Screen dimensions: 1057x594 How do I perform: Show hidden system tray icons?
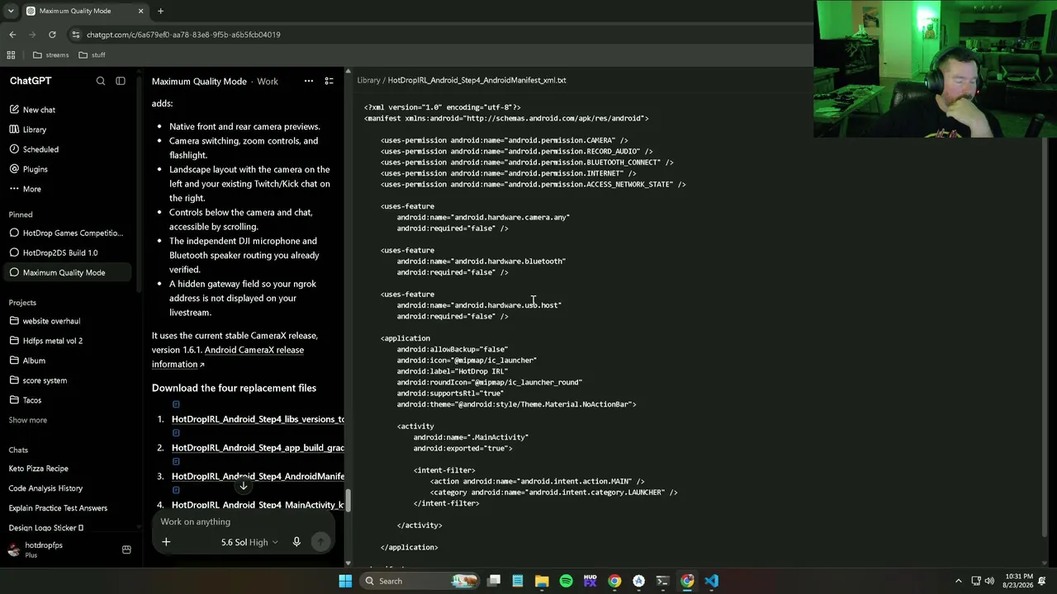coord(958,581)
